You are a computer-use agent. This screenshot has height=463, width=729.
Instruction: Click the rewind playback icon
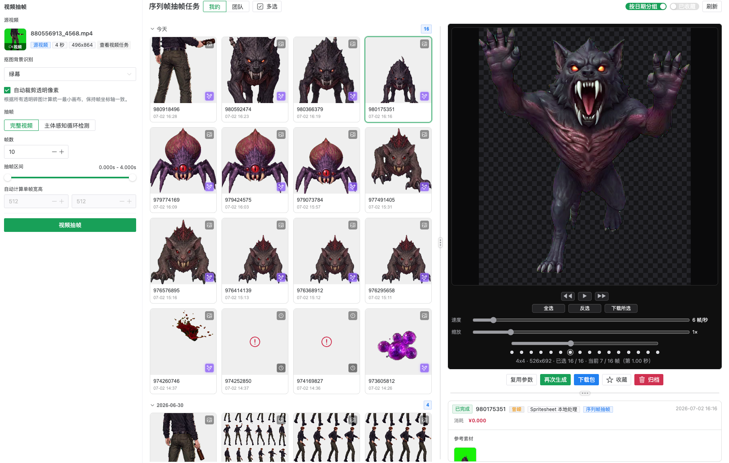click(567, 296)
